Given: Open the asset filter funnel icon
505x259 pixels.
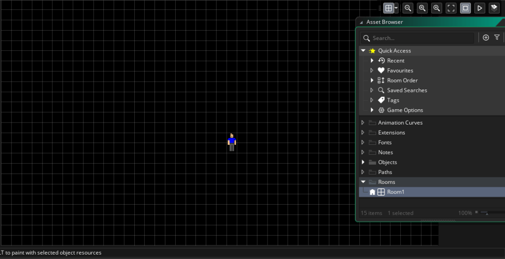Looking at the screenshot, I should 497,38.
